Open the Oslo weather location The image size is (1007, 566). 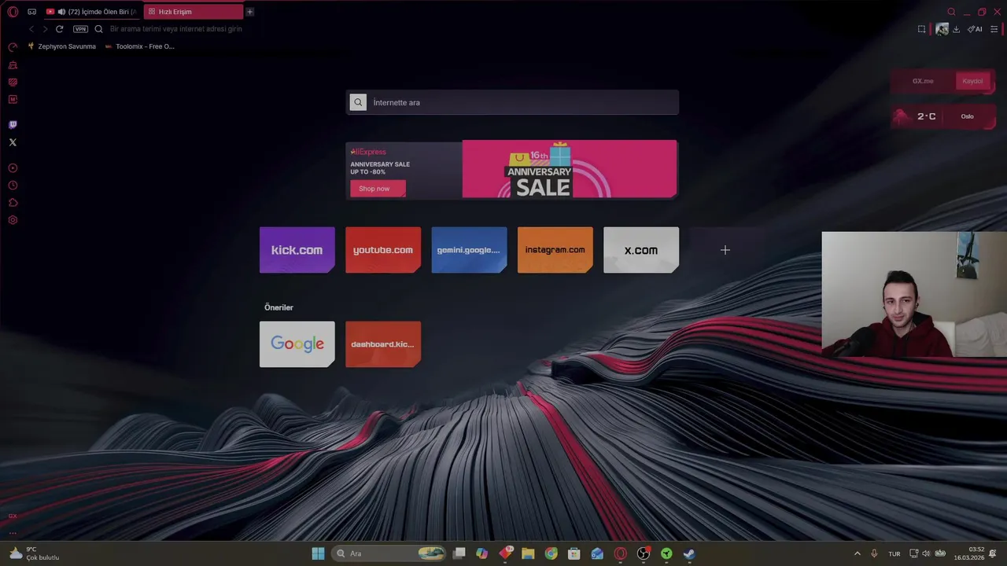[967, 116]
